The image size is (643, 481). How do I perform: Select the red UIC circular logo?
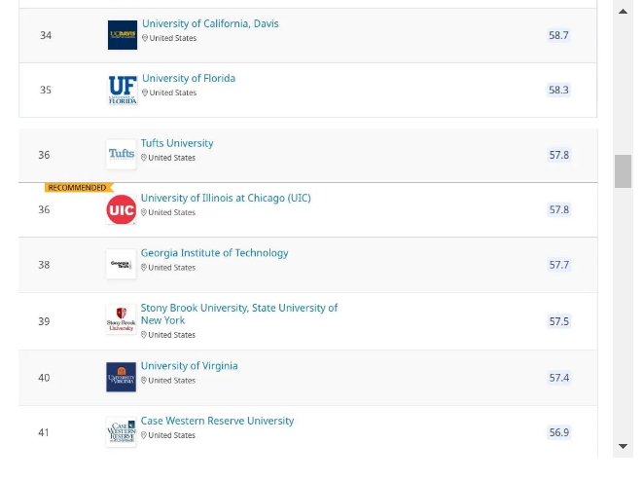pyautogui.click(x=121, y=209)
